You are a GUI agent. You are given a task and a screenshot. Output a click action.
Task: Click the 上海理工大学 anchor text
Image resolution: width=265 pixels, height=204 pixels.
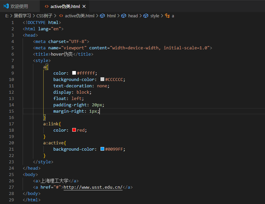coord(54,181)
